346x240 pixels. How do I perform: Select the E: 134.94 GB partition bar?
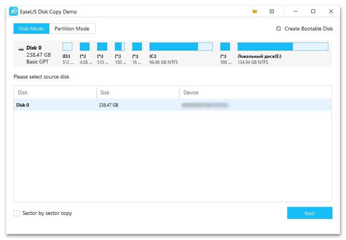[x=283, y=47]
